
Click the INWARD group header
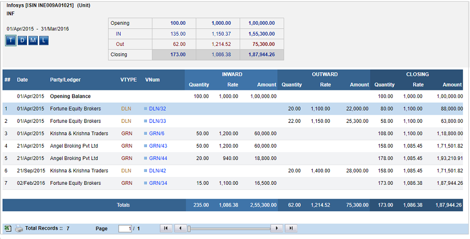232,74
